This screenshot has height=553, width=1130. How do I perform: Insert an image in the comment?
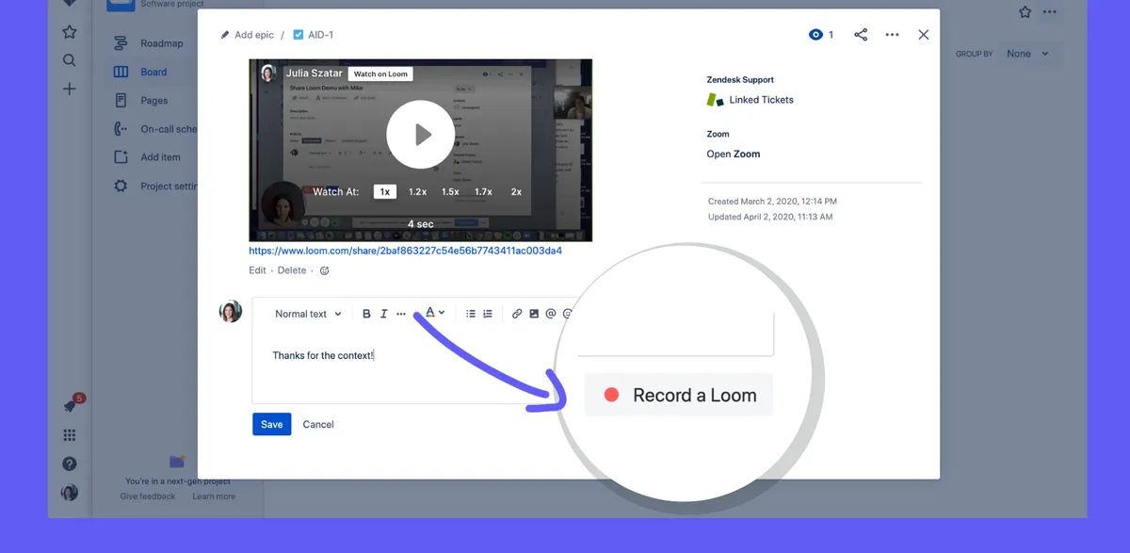pos(534,314)
